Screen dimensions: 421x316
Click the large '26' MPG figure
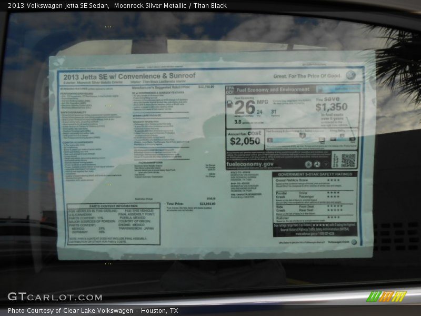245,107
